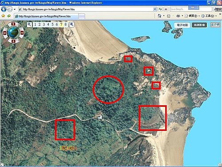Set map zoom to level 3

point(44,24)
